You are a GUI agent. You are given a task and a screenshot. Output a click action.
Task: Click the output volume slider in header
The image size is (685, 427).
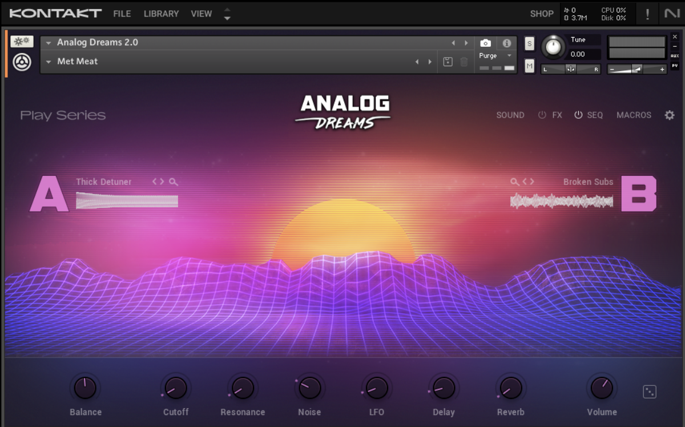(637, 69)
